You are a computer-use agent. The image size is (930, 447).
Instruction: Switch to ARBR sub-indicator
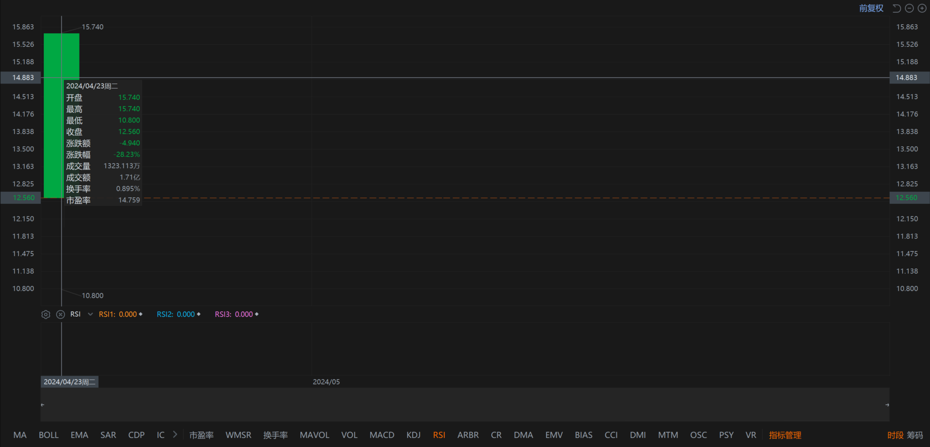tap(468, 435)
